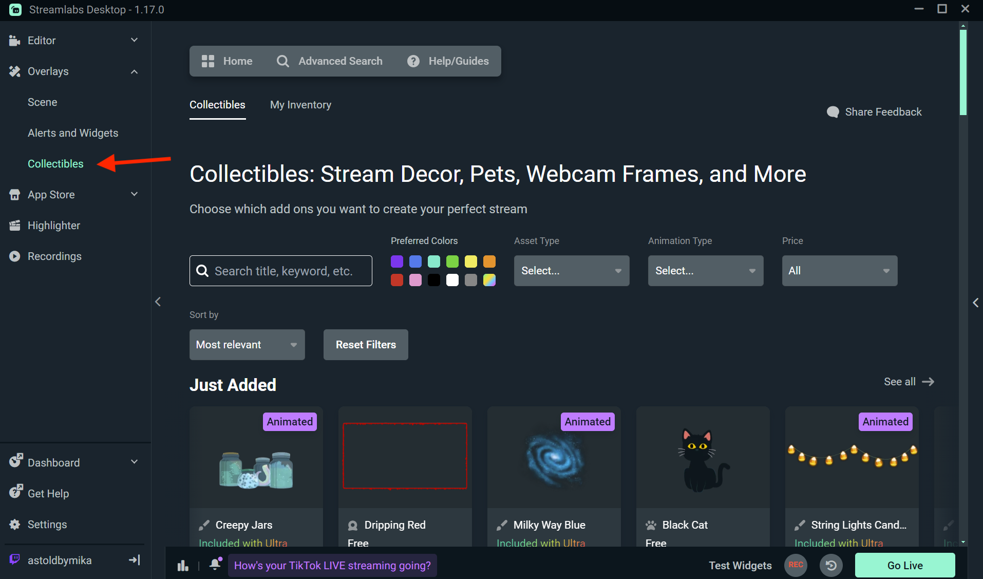Open the notifications bell icon
Screen dimensions: 983x579
[215, 565]
